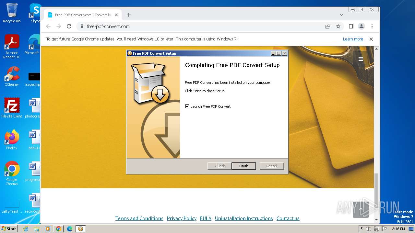Open Edge in taskbar
The height and width of the screenshot is (233, 415).
point(70,229)
